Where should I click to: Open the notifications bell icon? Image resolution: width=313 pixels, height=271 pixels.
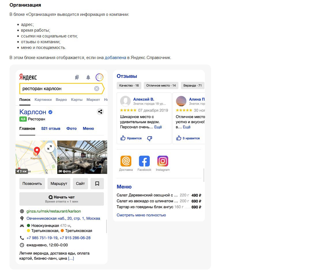pyautogui.click(x=88, y=77)
